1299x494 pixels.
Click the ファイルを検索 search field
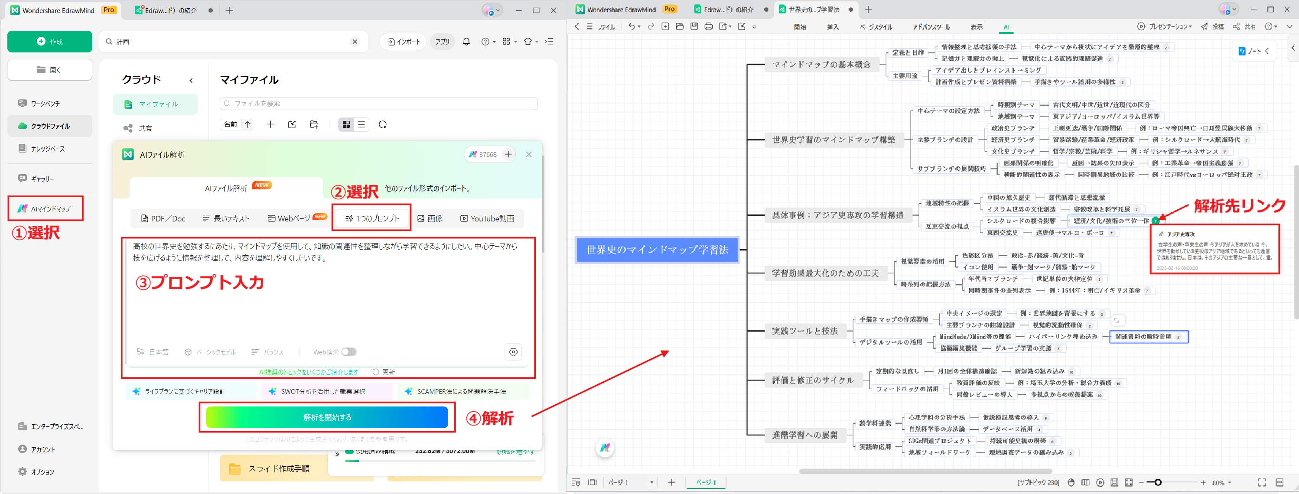[378, 103]
